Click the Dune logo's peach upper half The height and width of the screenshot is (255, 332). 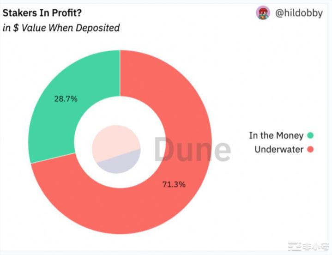coord(111,140)
